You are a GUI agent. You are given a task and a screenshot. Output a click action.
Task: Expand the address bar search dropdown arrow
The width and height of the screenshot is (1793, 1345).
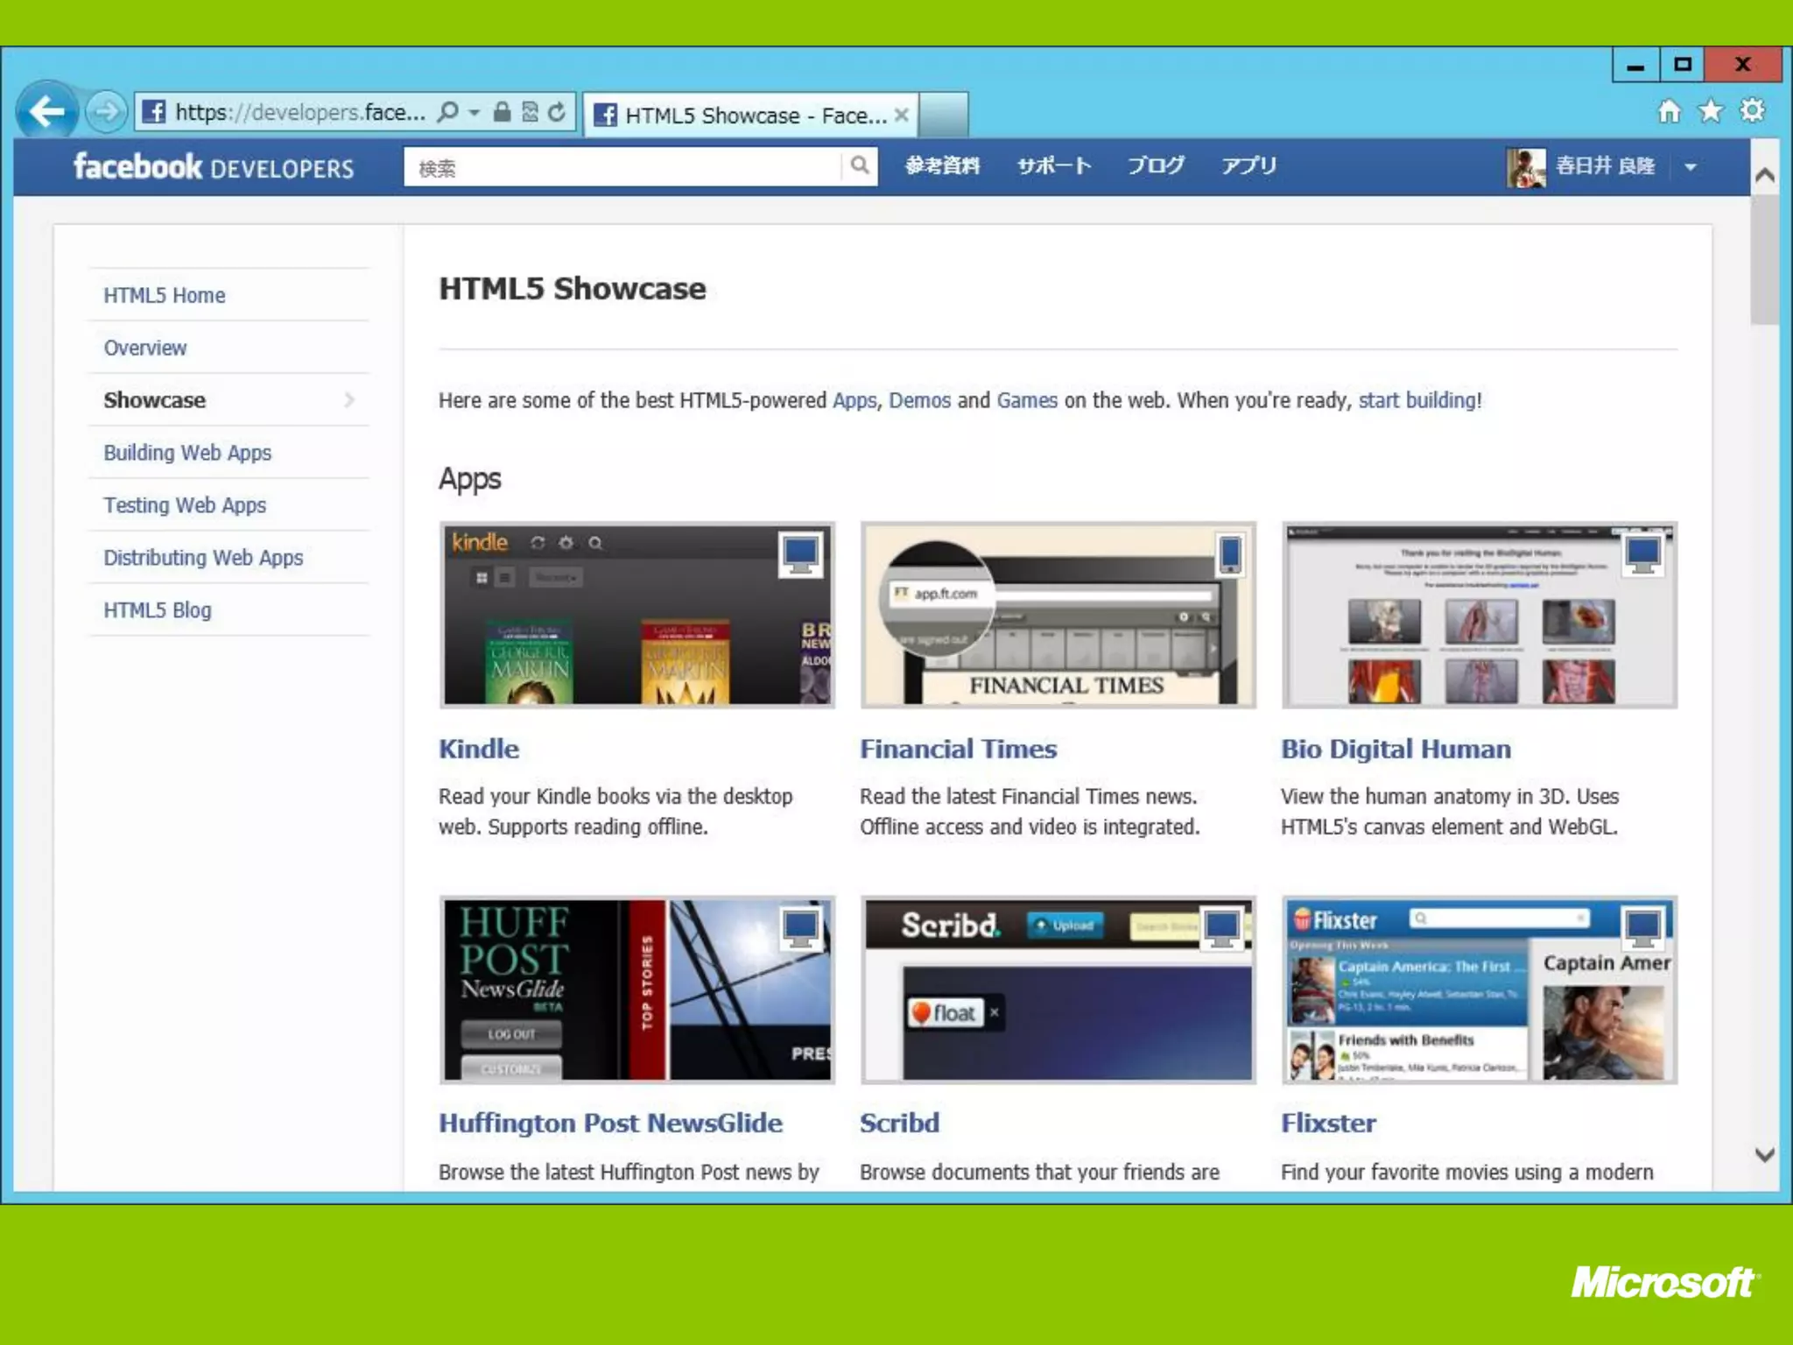point(475,112)
